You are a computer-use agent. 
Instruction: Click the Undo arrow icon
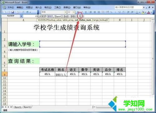coord(27,12)
